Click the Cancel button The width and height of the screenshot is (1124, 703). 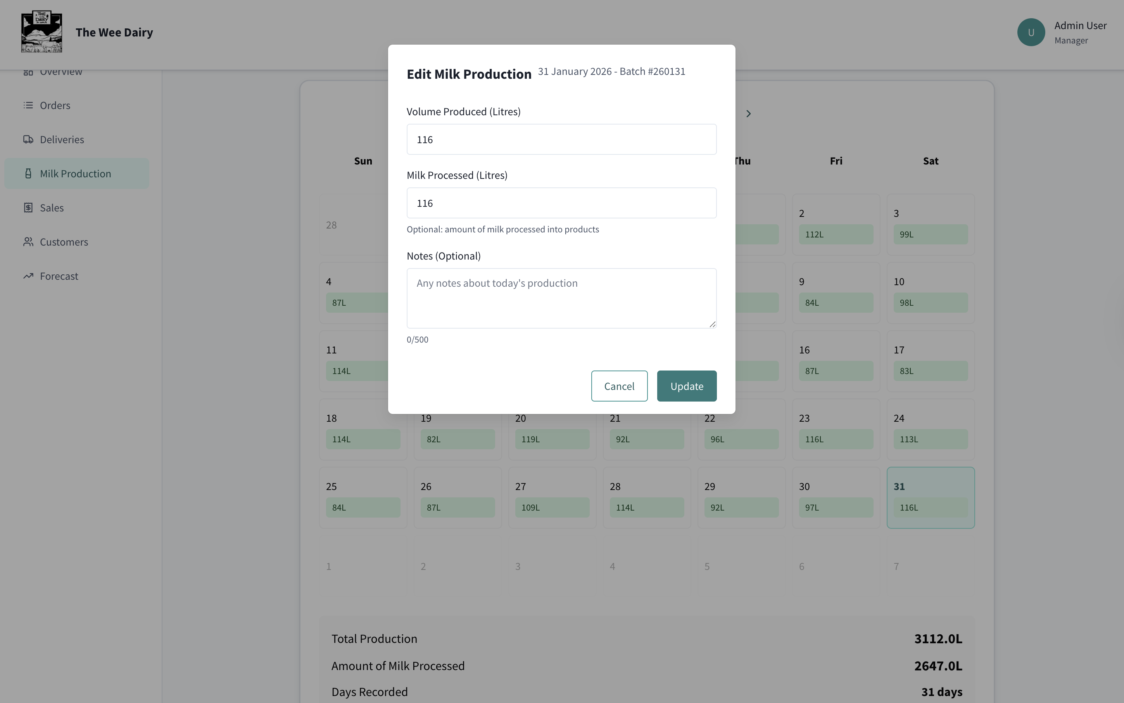619,386
